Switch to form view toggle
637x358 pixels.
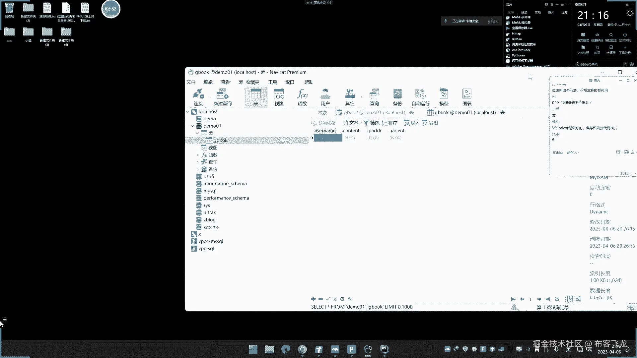tap(579, 299)
